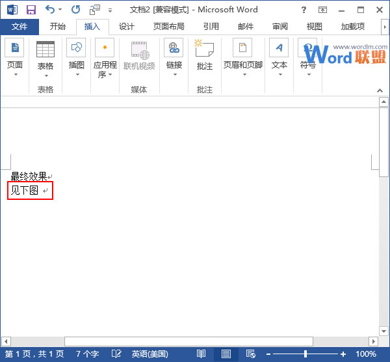Insert a comment with 批注 icon
The image size is (390, 362).
204,49
